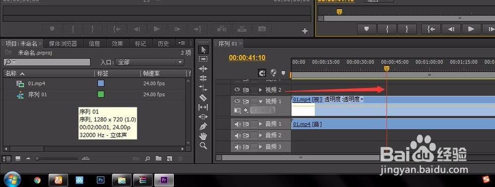Click the zoom-out mountains icon

tap(28, 158)
